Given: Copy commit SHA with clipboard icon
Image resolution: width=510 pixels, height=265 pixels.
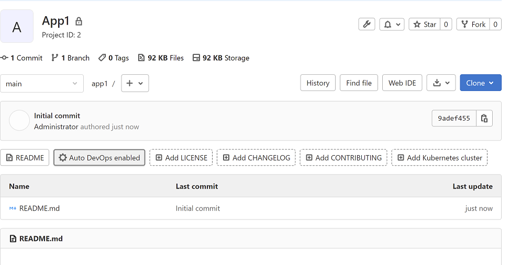Looking at the screenshot, I should point(484,118).
